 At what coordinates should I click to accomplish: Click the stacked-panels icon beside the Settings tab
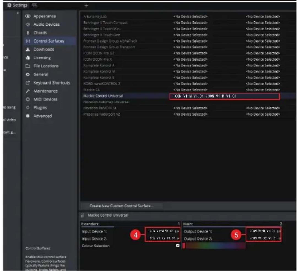coord(34,5)
